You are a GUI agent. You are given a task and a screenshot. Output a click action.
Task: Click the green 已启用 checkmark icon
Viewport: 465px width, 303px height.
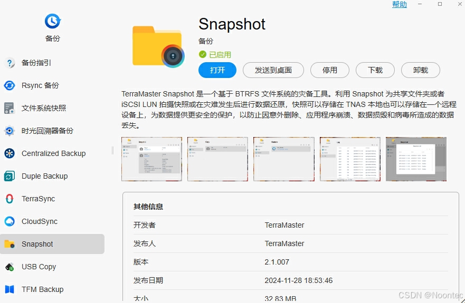coord(203,54)
